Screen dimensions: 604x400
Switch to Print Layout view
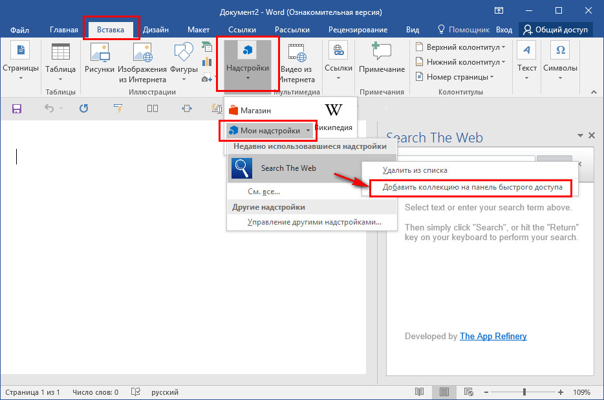[x=444, y=392]
